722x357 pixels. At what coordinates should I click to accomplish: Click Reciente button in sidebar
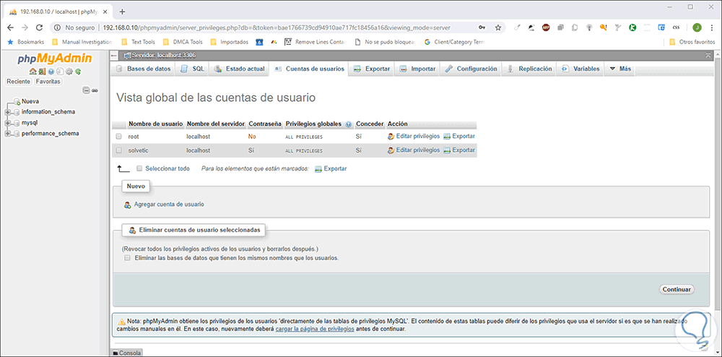coord(19,82)
